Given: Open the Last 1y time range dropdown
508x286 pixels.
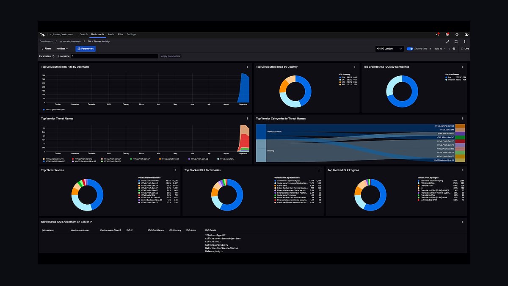Looking at the screenshot, I should coord(440,49).
